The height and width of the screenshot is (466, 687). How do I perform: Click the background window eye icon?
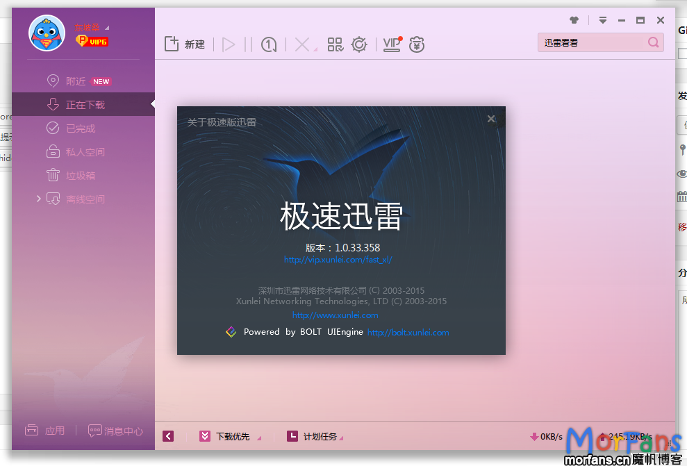[682, 174]
